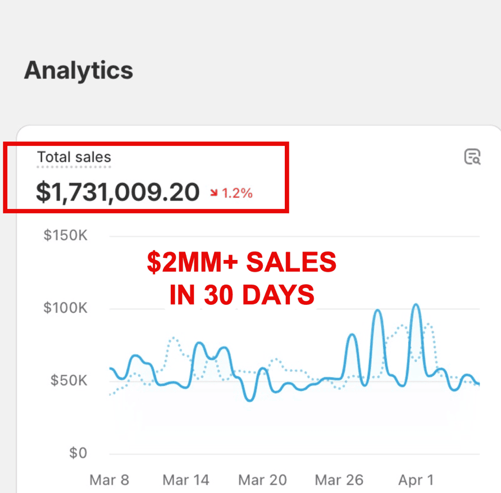Screen dimensions: 501x493
Task: Select the Mar 14 date on x-axis
Action: [x=185, y=480]
